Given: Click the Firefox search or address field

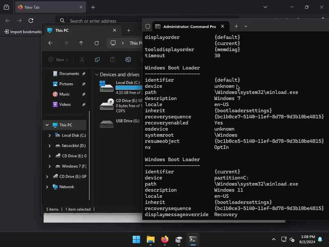Looking at the screenshot, I should [x=147, y=21].
